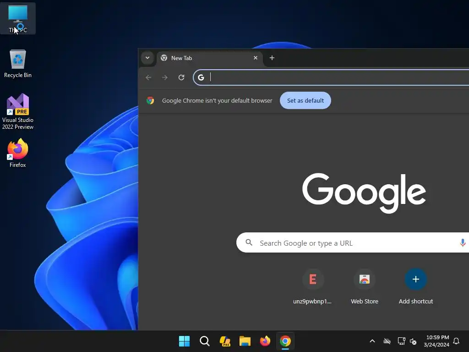Viewport: 469px width, 352px height.
Task: Open unz9pwbnp1... shortcut tile
Action: [x=312, y=286]
